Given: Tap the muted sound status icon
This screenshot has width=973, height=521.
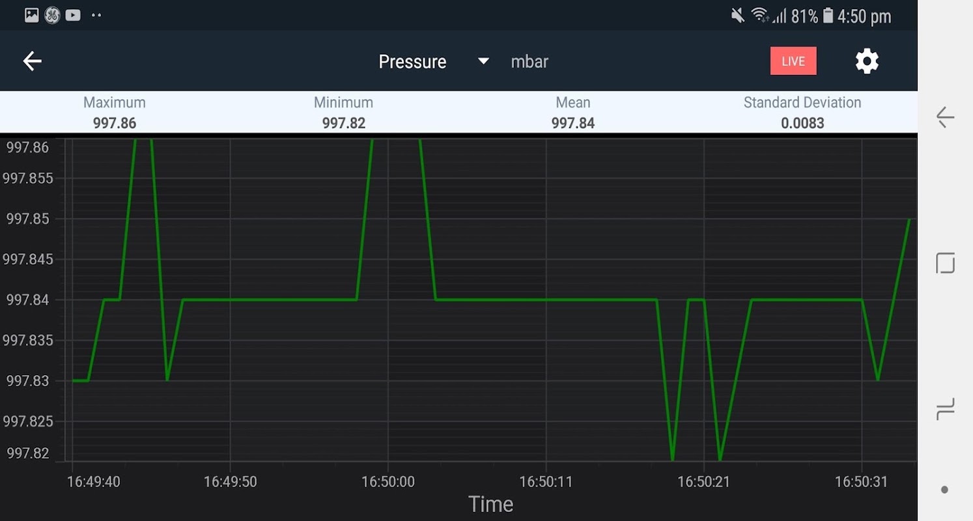Looking at the screenshot, I should [x=738, y=16].
